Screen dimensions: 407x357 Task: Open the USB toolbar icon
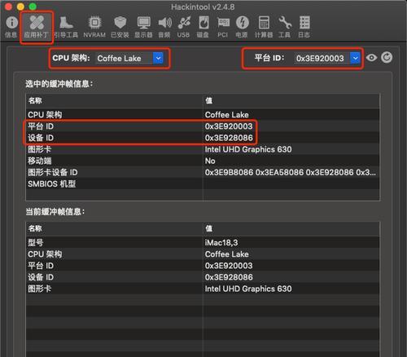184,27
